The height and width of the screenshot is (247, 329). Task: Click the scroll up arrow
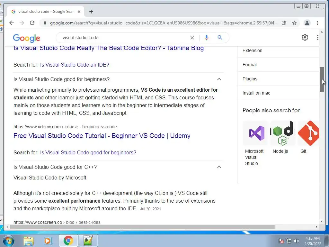point(322,32)
